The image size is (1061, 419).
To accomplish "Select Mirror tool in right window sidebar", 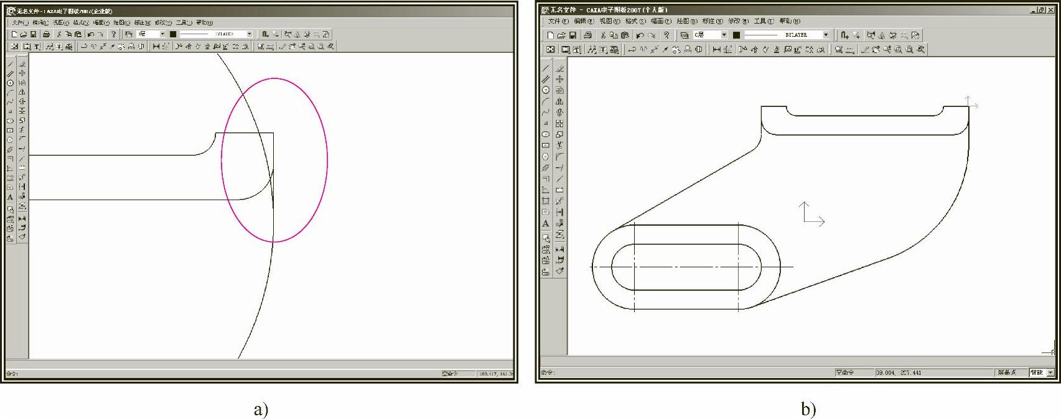I will 559,101.
